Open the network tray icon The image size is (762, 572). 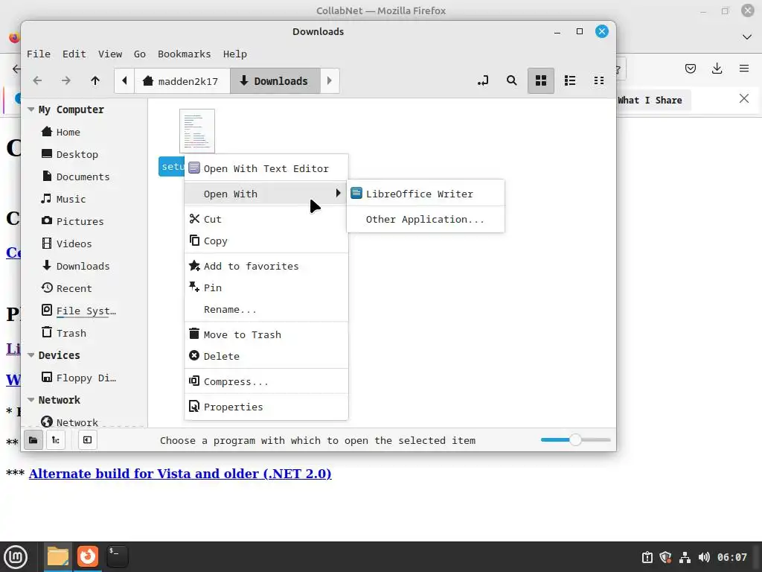(x=685, y=557)
